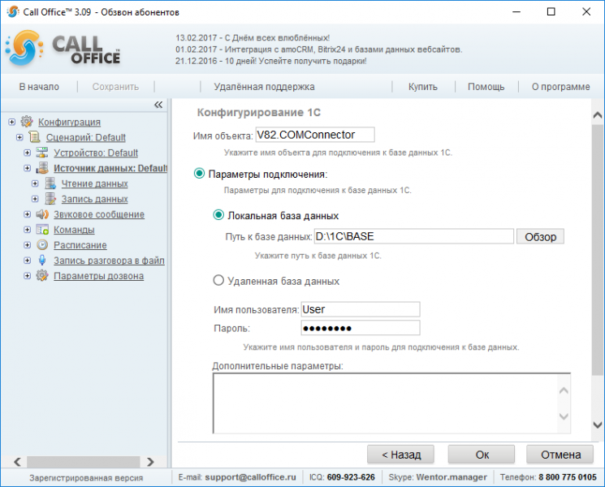Click the Конфигурация gear icon

(27, 122)
